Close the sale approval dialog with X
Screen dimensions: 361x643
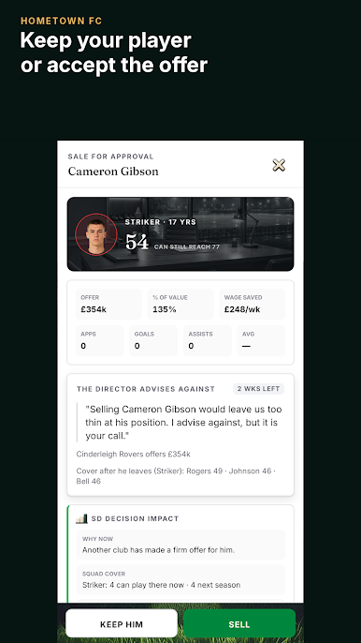[x=279, y=165]
